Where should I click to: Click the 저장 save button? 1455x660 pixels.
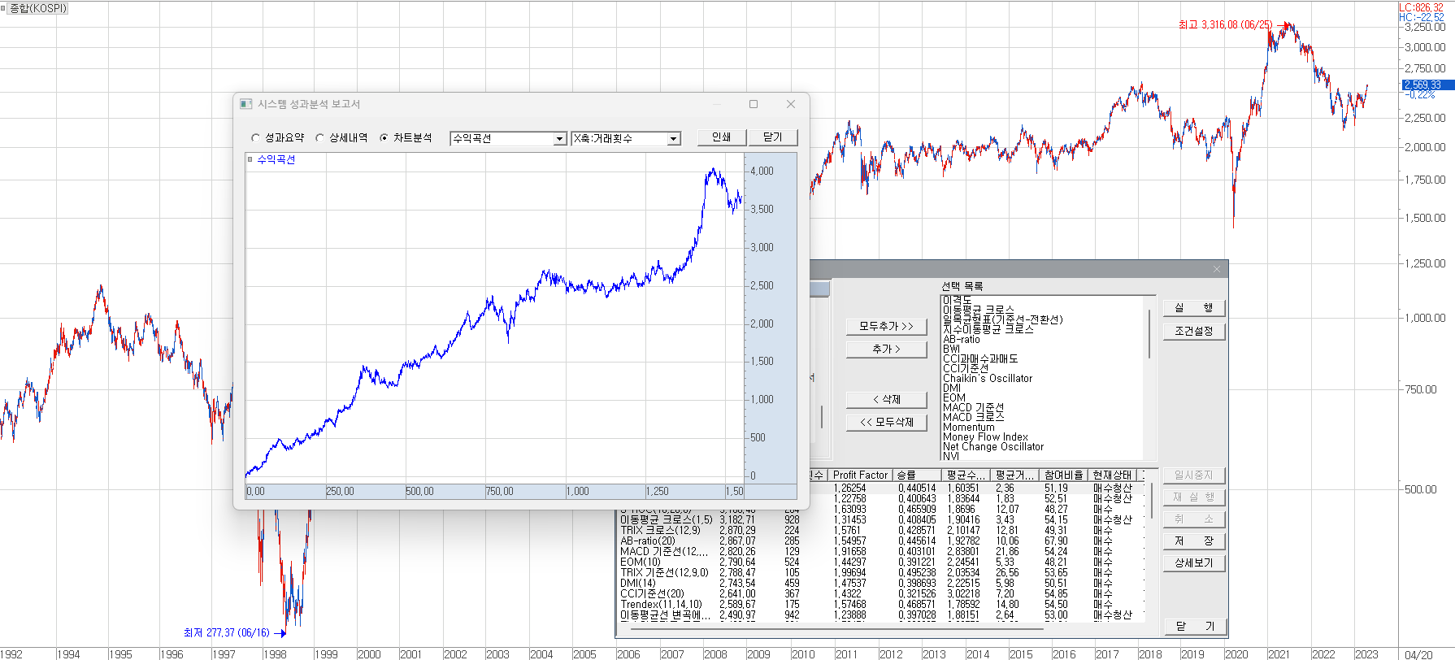pyautogui.click(x=1193, y=541)
